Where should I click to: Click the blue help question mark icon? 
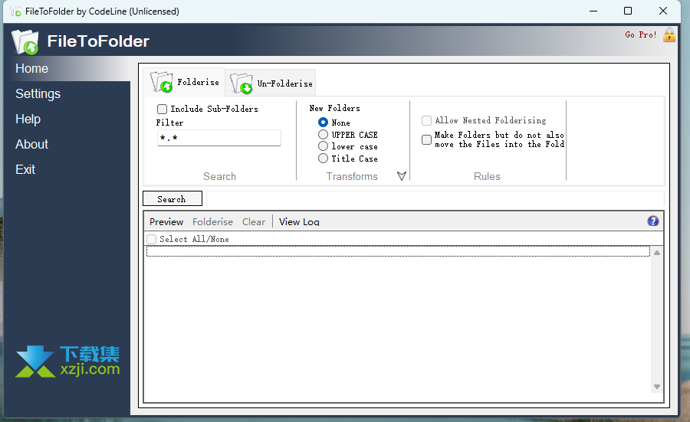tap(653, 221)
